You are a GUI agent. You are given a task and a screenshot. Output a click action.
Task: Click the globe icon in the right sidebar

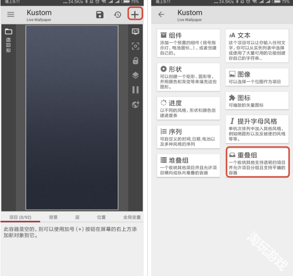pos(135,105)
